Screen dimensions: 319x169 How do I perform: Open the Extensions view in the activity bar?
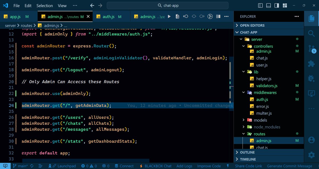311,64
